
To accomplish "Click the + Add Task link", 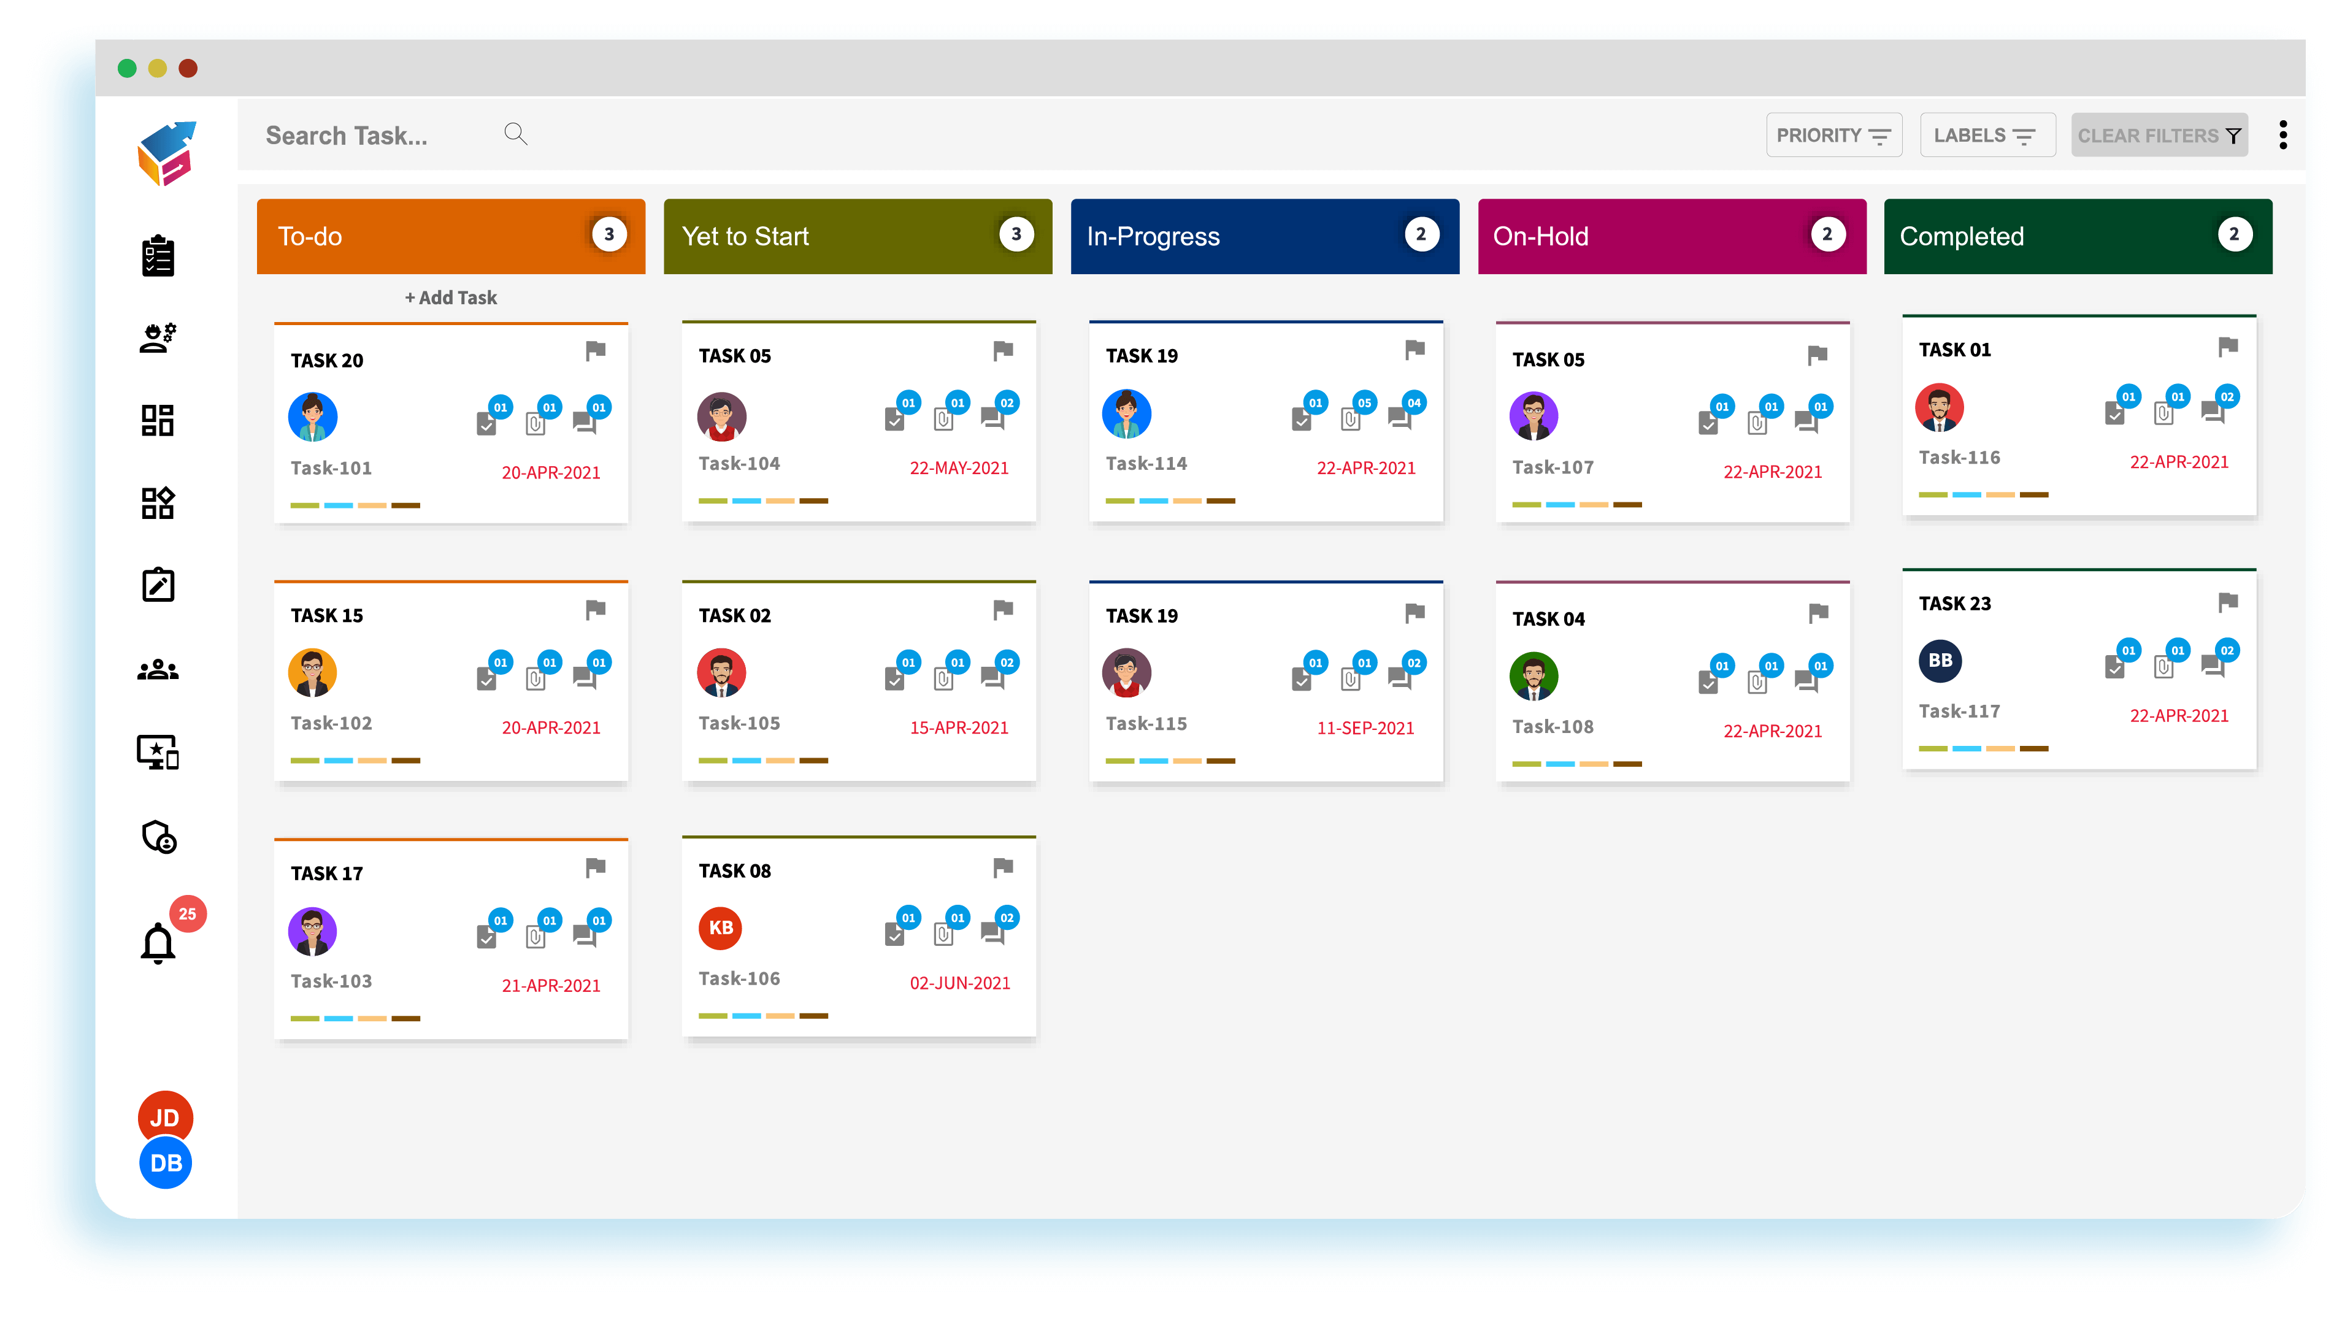I will [450, 298].
